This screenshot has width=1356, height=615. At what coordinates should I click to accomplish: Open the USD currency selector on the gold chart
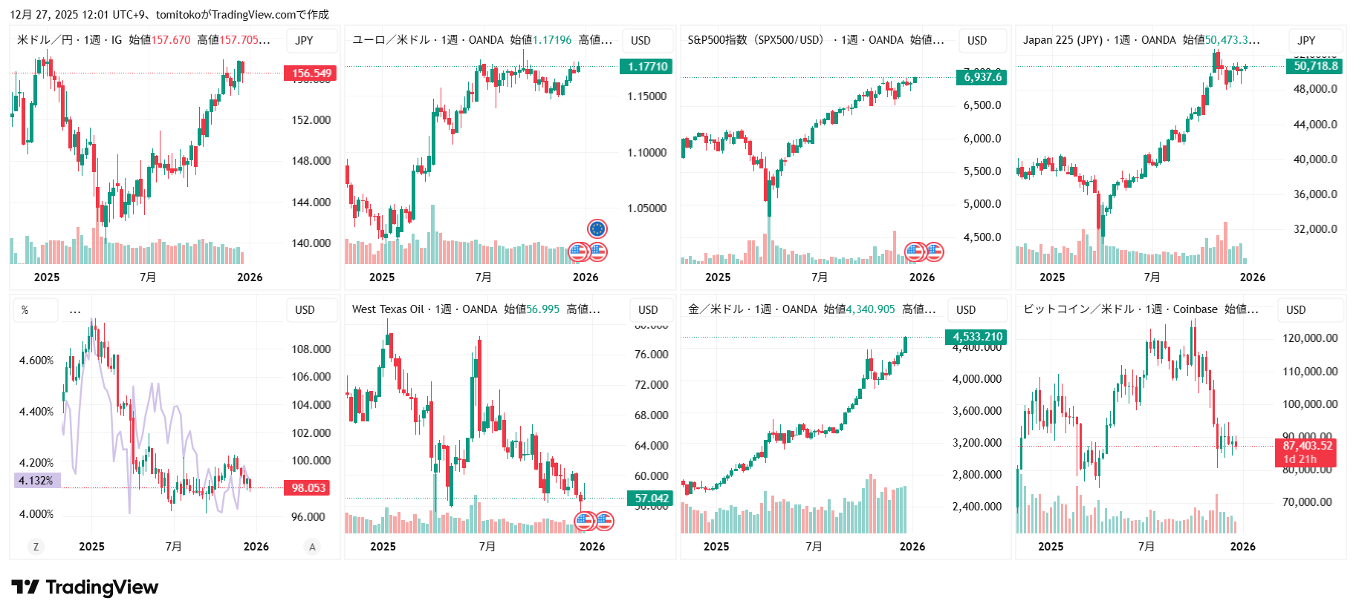point(966,310)
